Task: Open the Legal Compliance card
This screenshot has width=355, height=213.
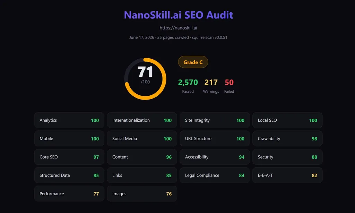Action: 215,176
